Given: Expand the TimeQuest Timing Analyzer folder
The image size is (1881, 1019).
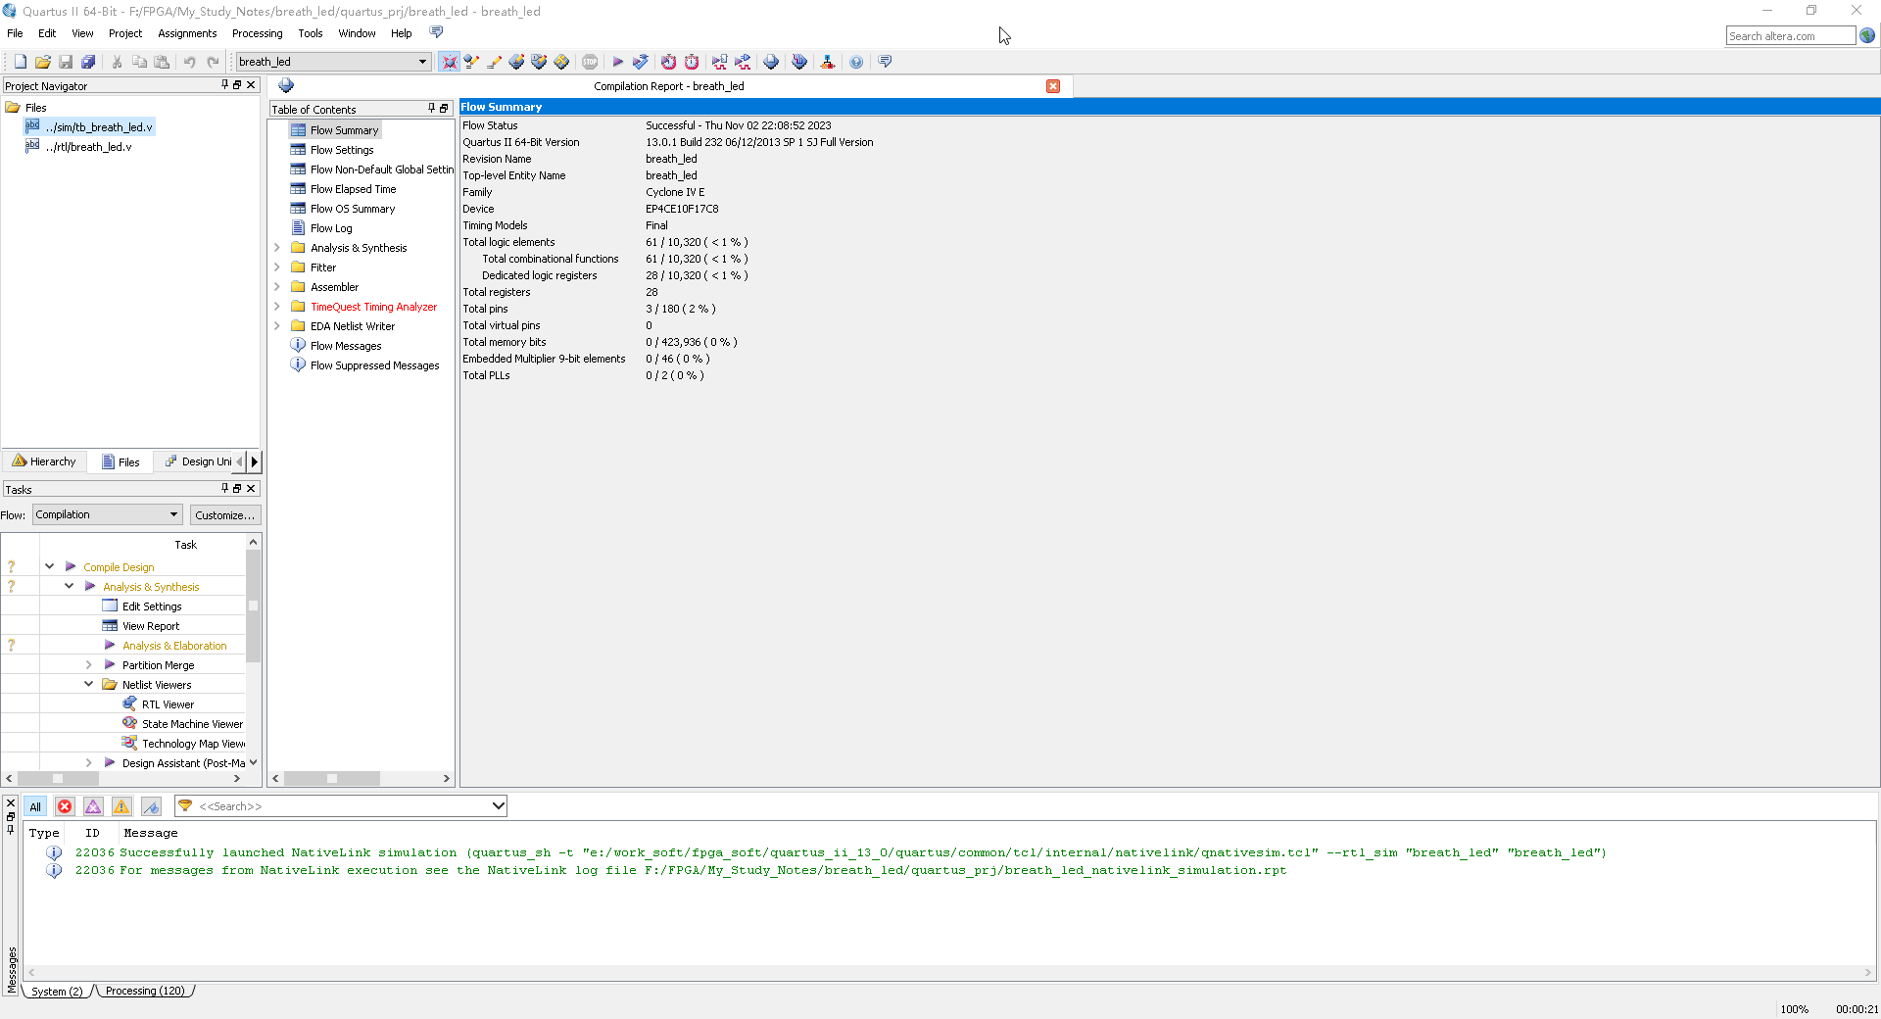Looking at the screenshot, I should click(x=277, y=307).
